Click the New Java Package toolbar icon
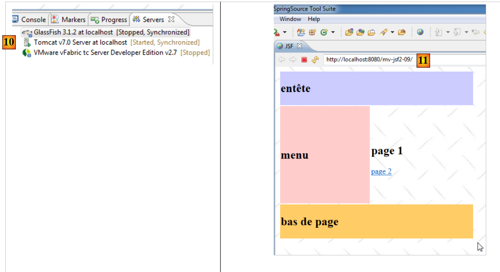This screenshot has width=500, height=272. coord(312,32)
